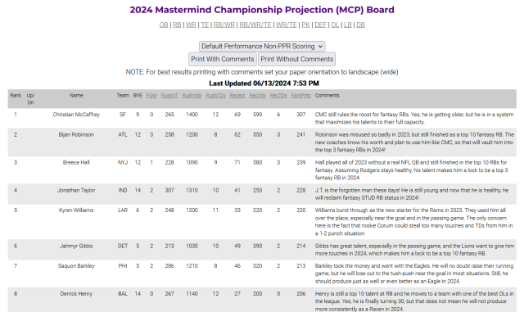Viewport: 524px width, 312px height.
Task: Sort by the RushTDs column header
Action: 215,96
